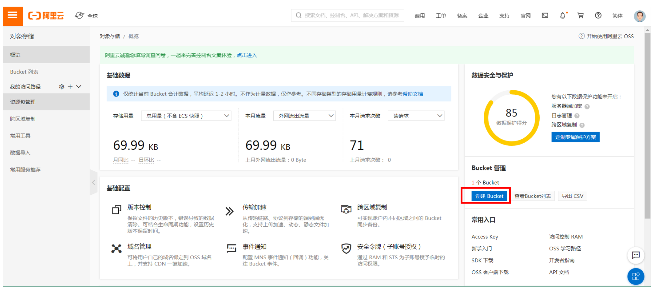Viewport: 666px width, 301px height.
Task: Click the 创建 Bucket button
Action: tap(489, 196)
